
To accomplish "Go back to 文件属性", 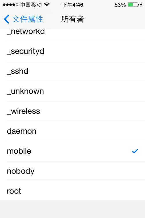I will coord(23,19).
